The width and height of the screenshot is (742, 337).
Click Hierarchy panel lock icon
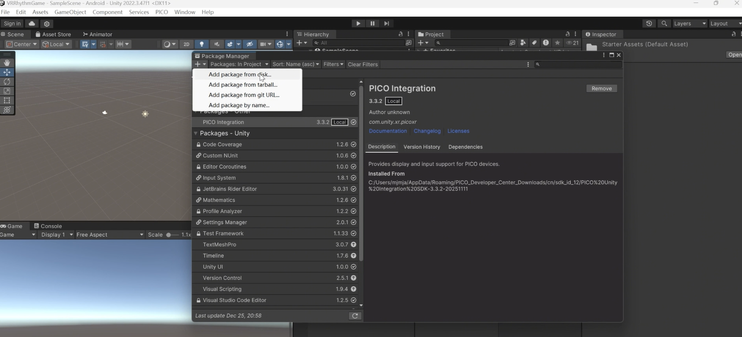[x=401, y=34]
